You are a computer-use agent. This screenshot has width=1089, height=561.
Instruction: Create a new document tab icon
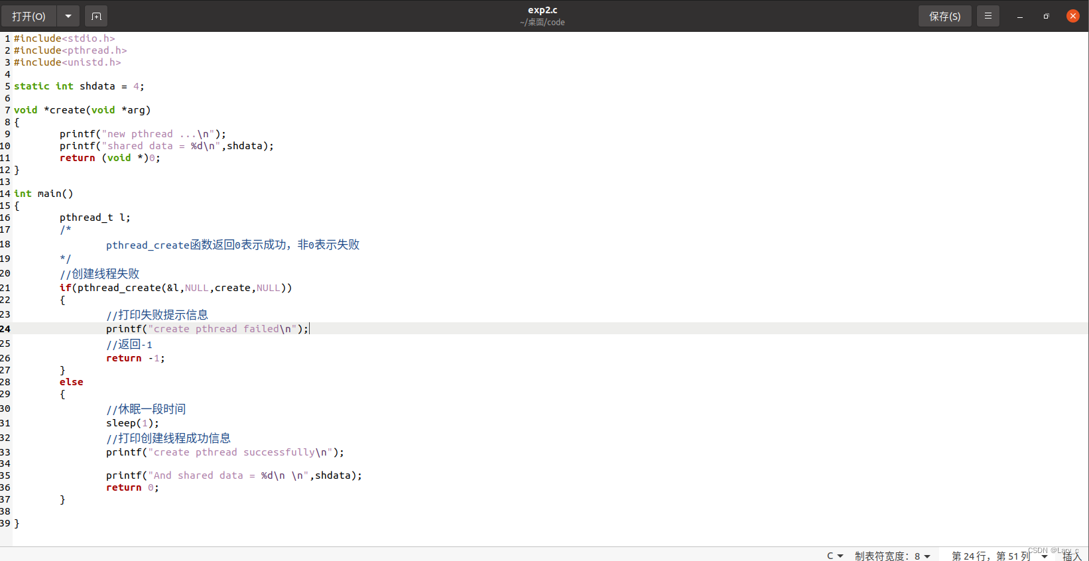tap(96, 16)
